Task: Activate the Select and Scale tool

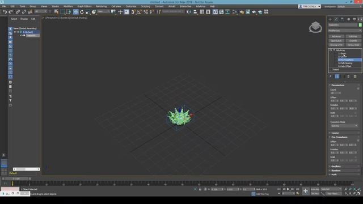Action: point(88,12)
